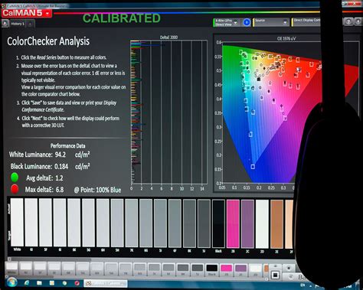
Task: Click the "Avg deltaE: 1.2" reading
Action: click(x=44, y=178)
